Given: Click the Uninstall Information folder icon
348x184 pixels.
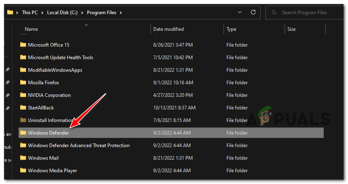Looking at the screenshot, I should 23,120.
